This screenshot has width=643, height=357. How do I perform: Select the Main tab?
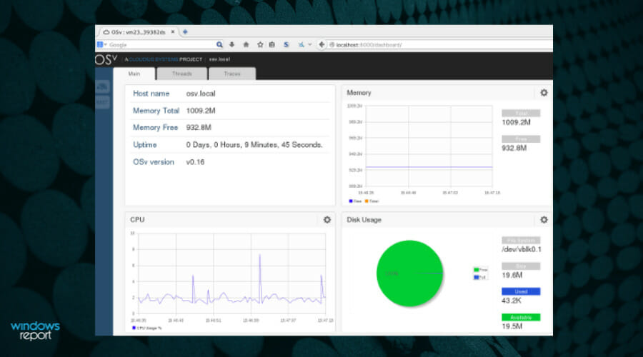point(134,74)
